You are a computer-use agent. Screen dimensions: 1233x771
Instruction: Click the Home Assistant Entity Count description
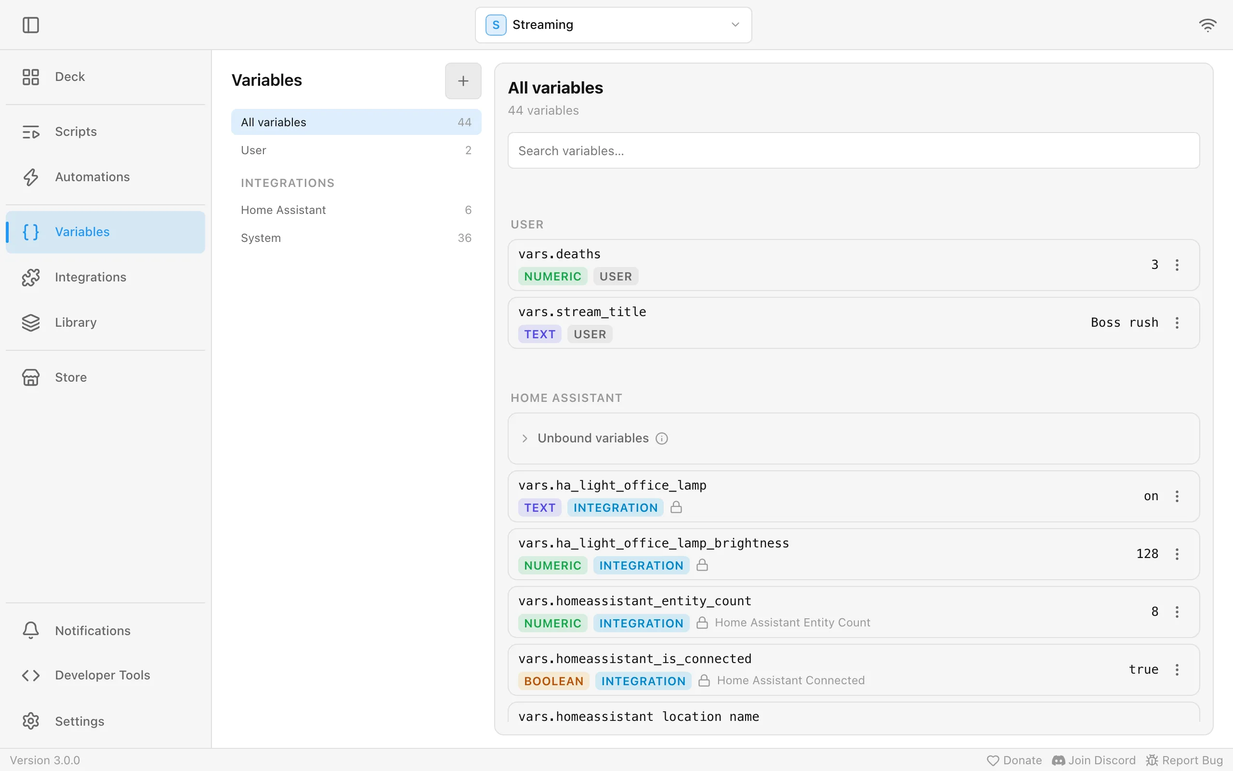pyautogui.click(x=792, y=623)
